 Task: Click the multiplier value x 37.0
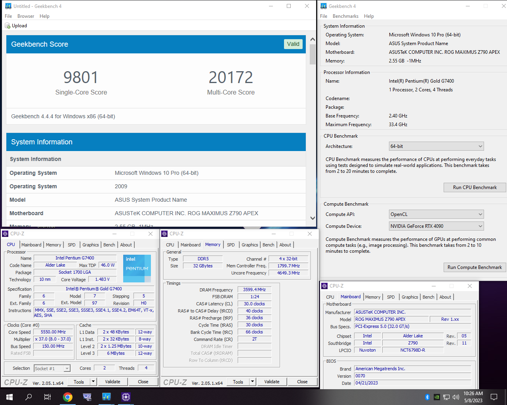[53, 339]
